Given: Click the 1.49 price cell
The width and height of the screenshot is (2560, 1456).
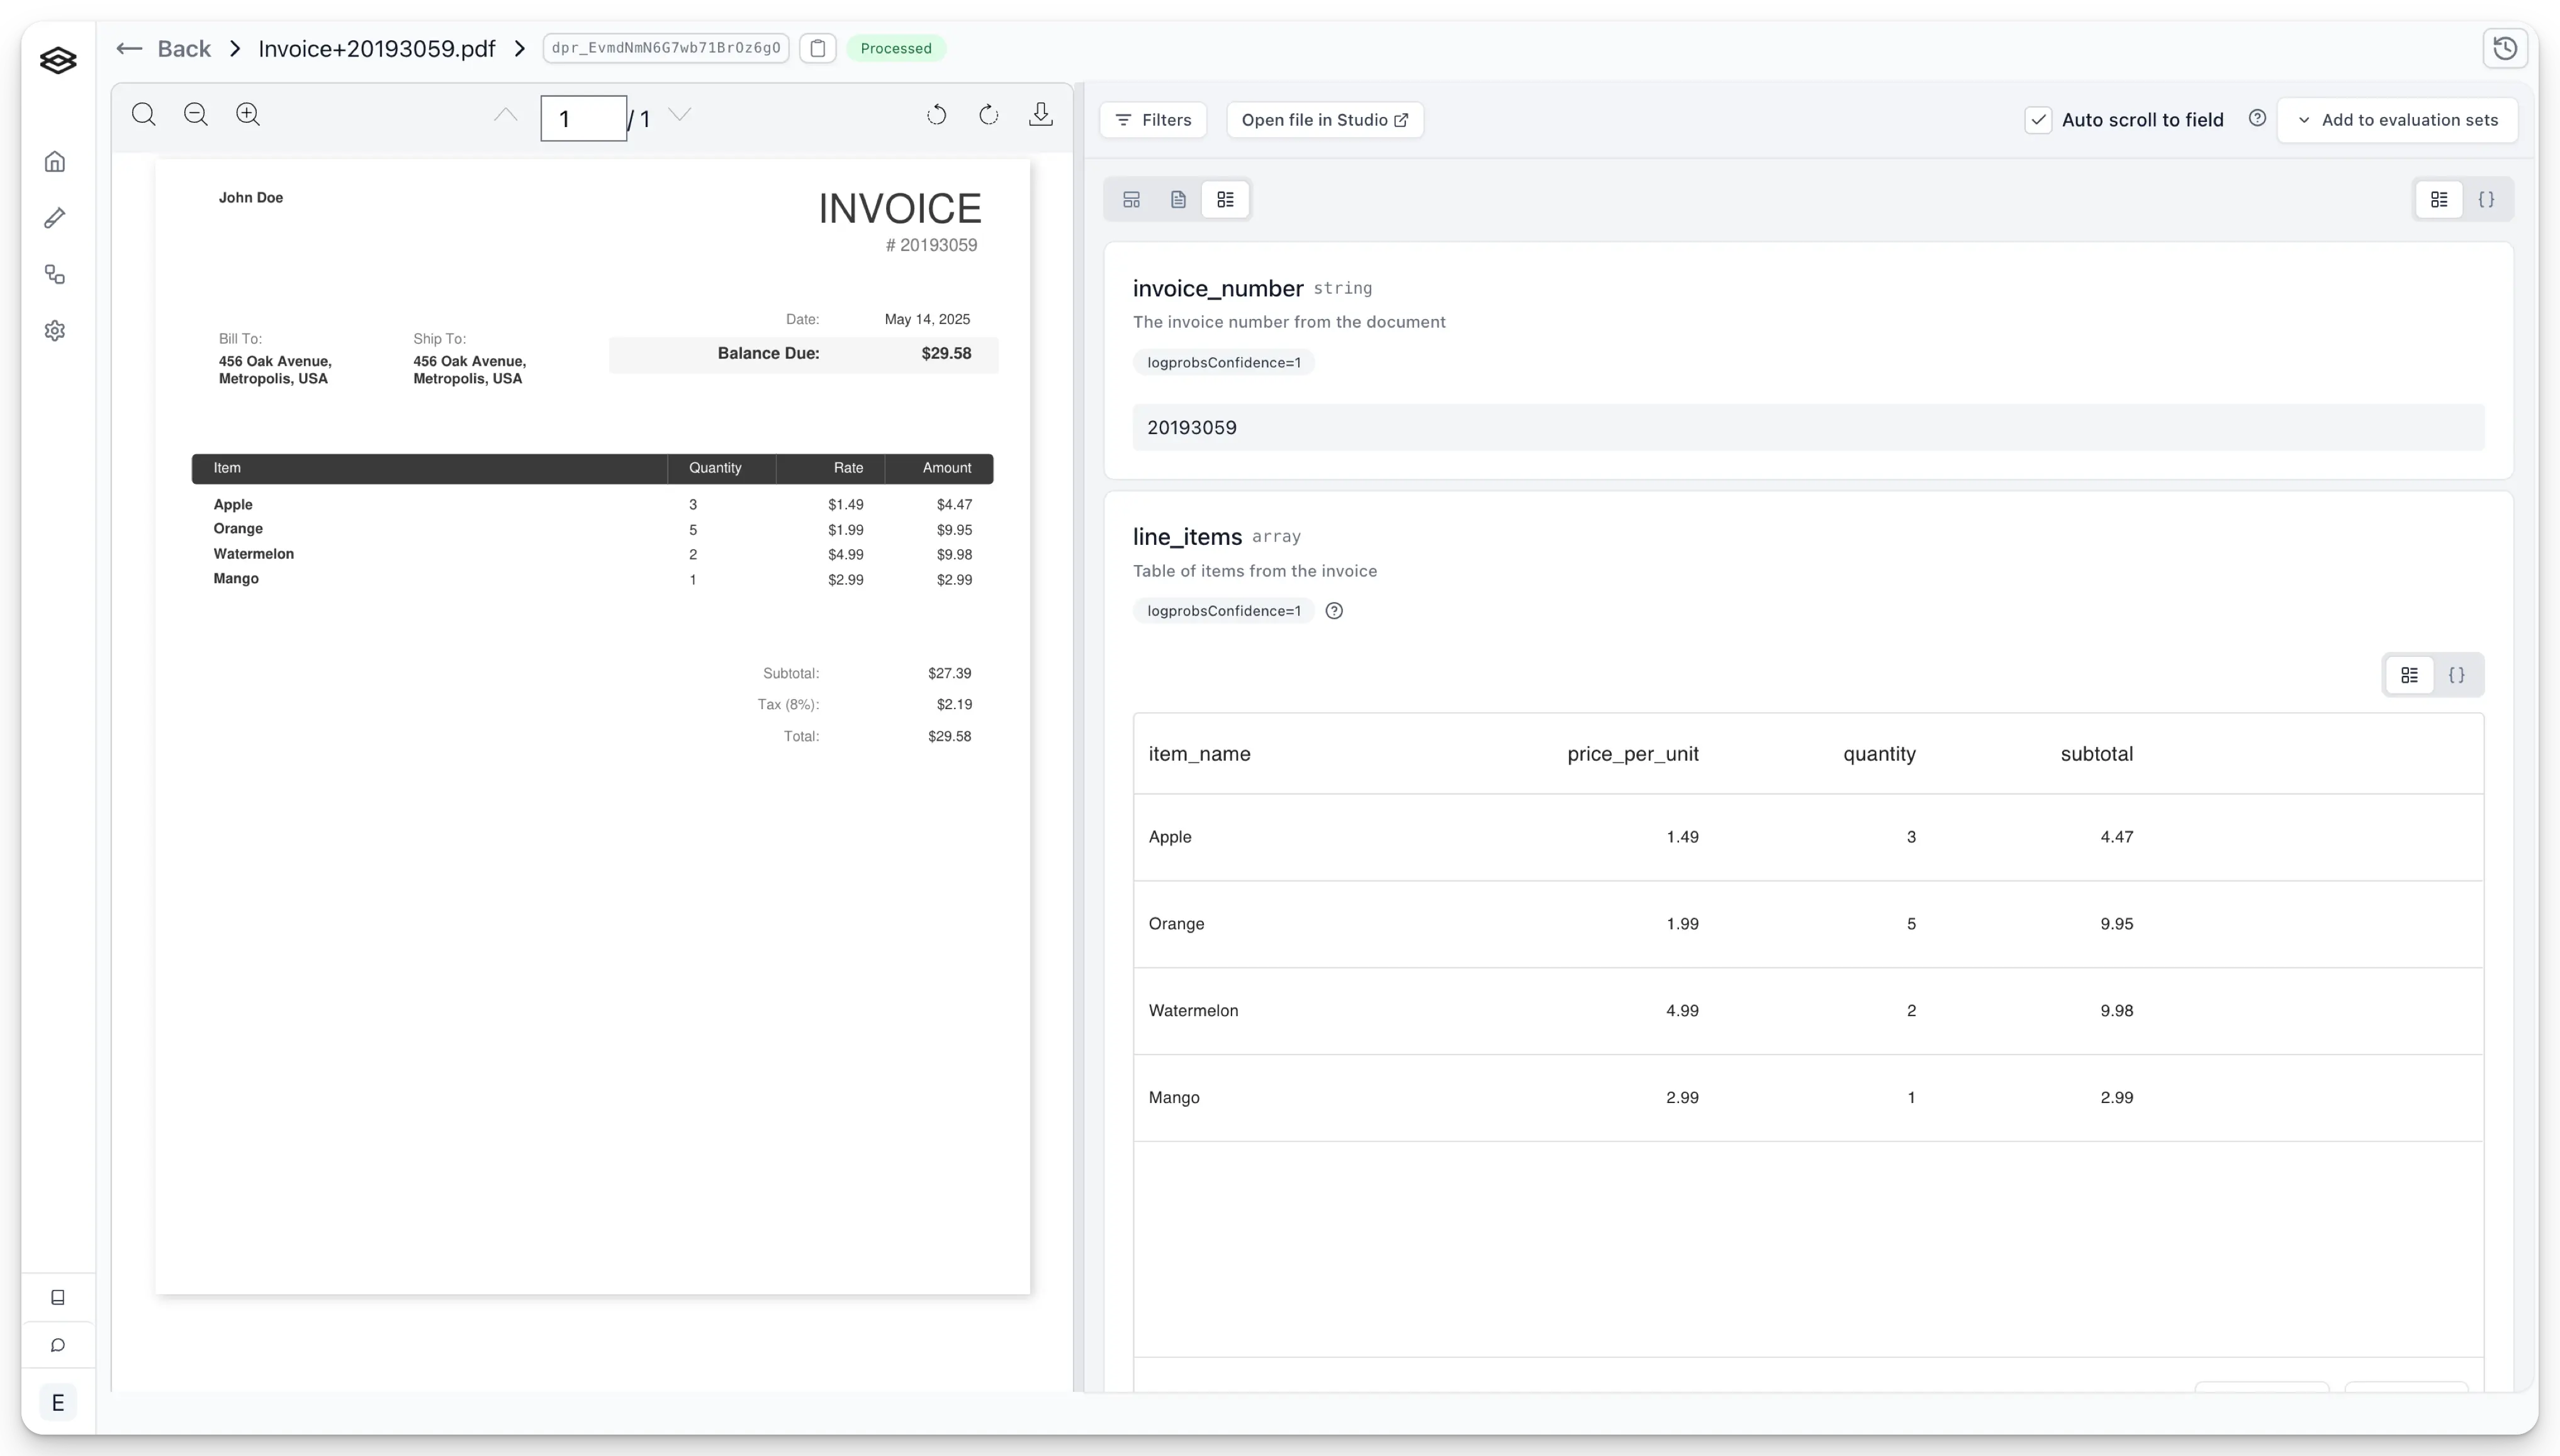Looking at the screenshot, I should [1682, 837].
